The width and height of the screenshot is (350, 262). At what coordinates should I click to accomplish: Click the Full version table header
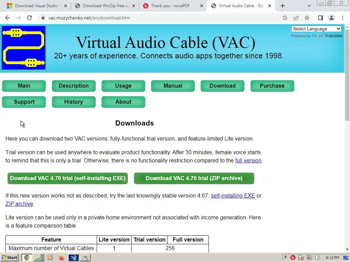188,240
